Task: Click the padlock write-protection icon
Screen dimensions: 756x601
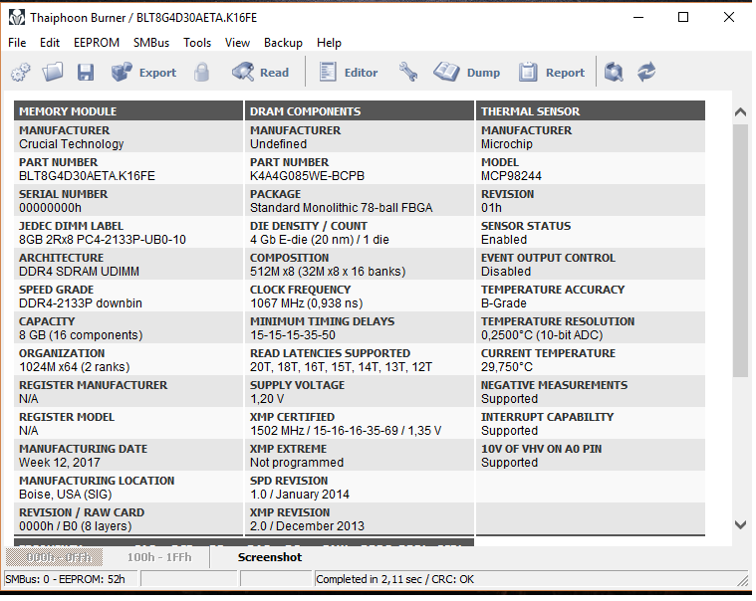Action: (201, 73)
